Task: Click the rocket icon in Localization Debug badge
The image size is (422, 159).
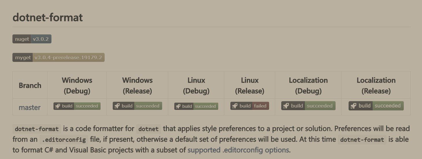Action: click(286, 106)
